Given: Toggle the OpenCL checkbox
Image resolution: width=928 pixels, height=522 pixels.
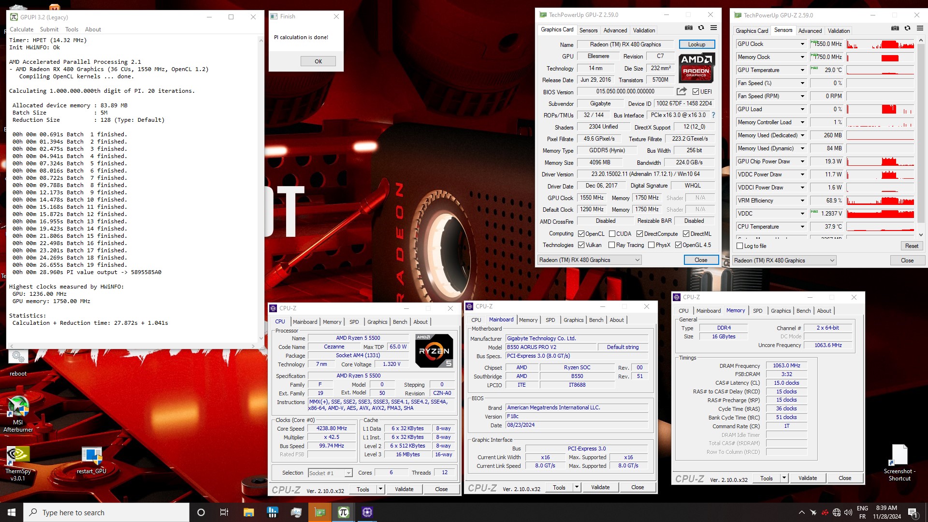Looking at the screenshot, I should 581,234.
